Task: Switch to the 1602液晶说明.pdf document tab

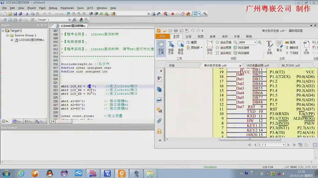Action: click(x=257, y=66)
